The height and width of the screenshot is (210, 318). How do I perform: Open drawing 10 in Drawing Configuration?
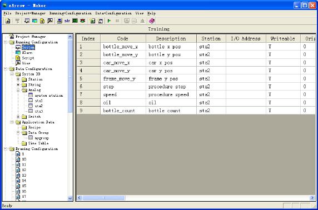[24, 159]
